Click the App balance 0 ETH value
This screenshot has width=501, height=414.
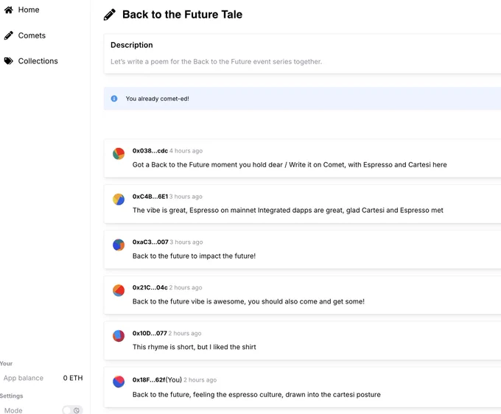tap(73, 378)
